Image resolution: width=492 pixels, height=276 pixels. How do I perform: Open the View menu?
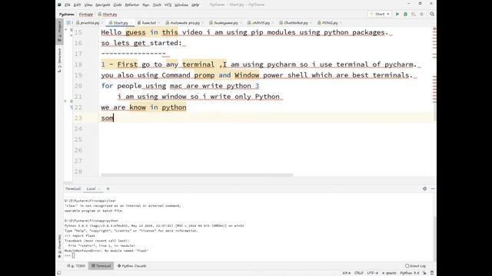[x=88, y=5]
